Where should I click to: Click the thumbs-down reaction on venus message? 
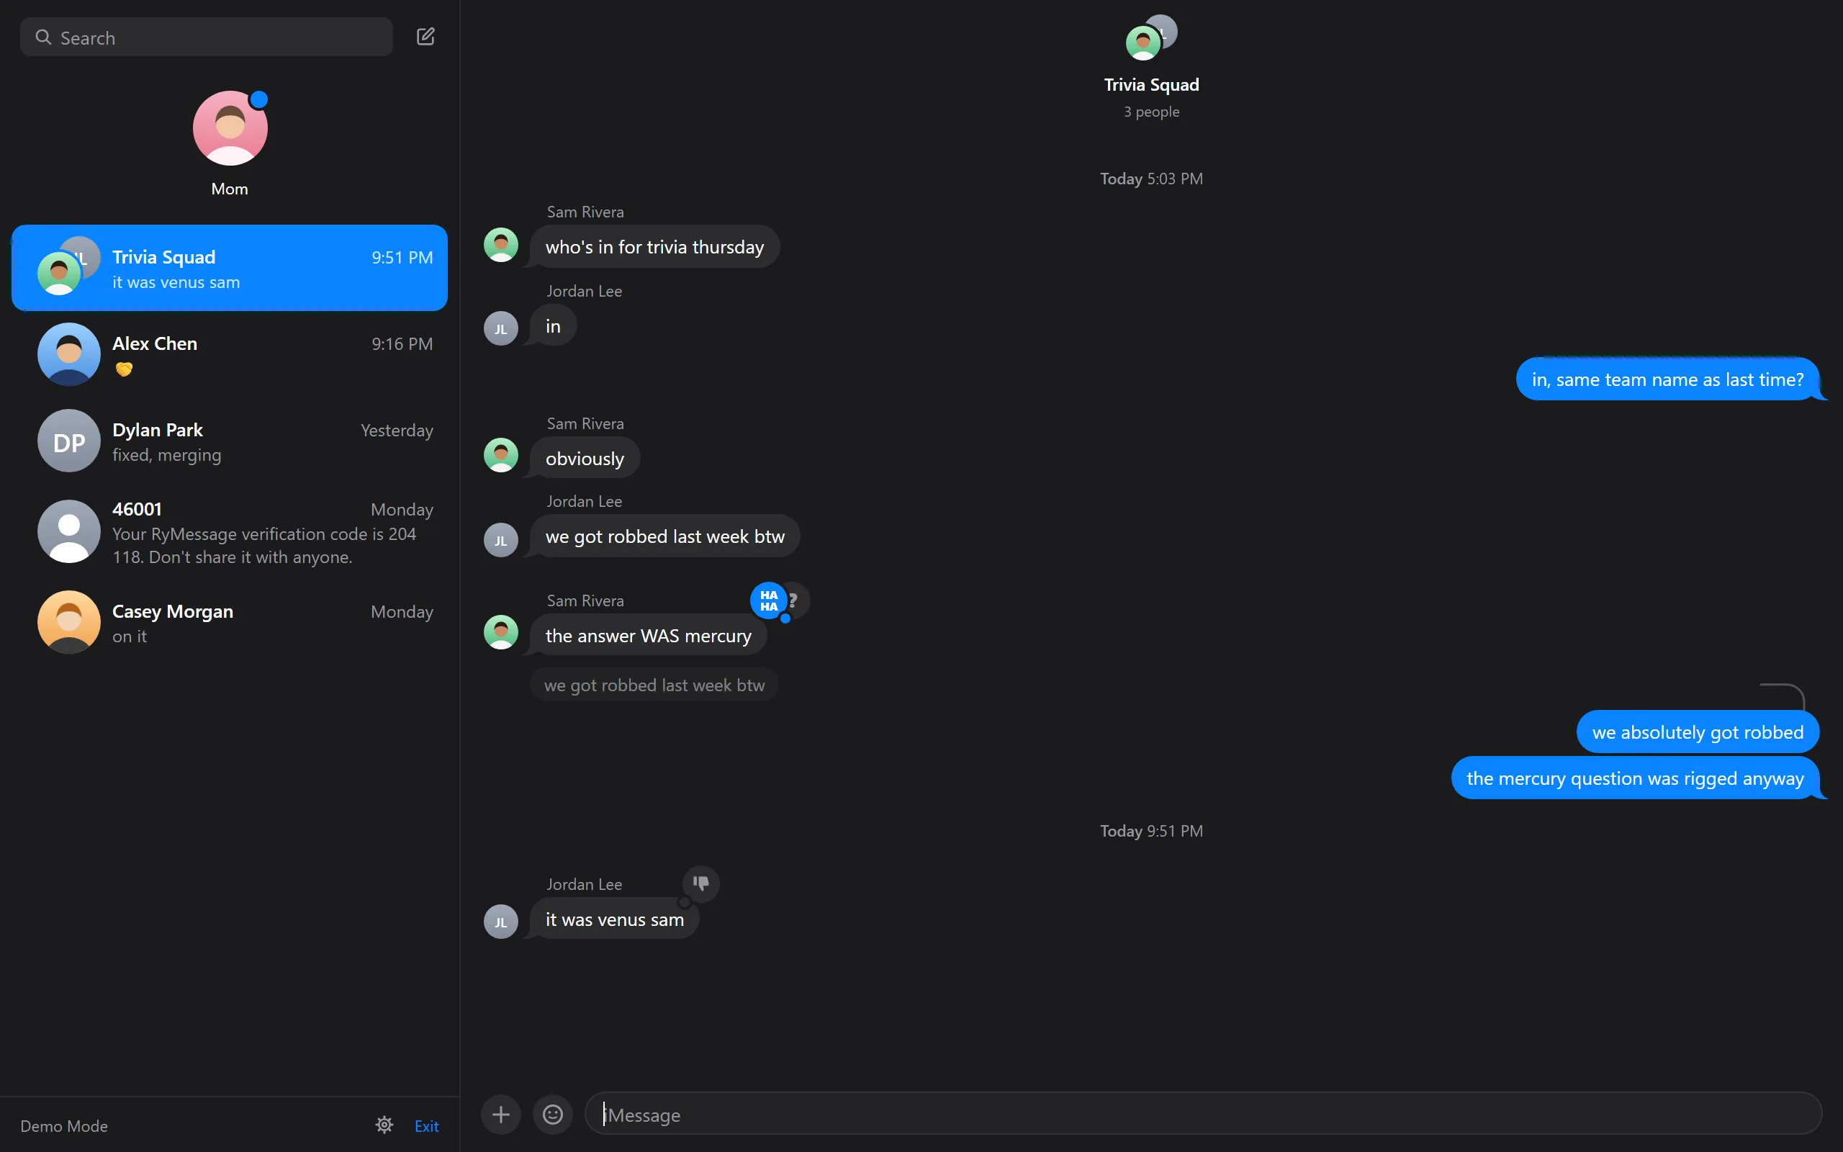tap(700, 883)
